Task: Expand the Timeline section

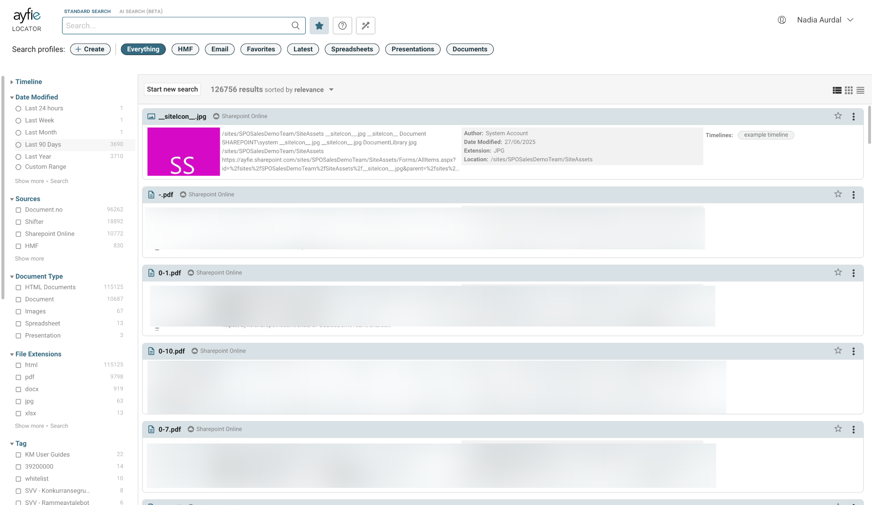Action: [x=28, y=82]
